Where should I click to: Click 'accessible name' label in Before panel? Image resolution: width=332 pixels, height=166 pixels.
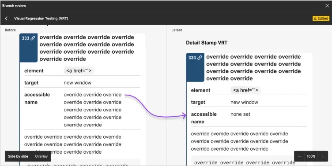click(37, 99)
